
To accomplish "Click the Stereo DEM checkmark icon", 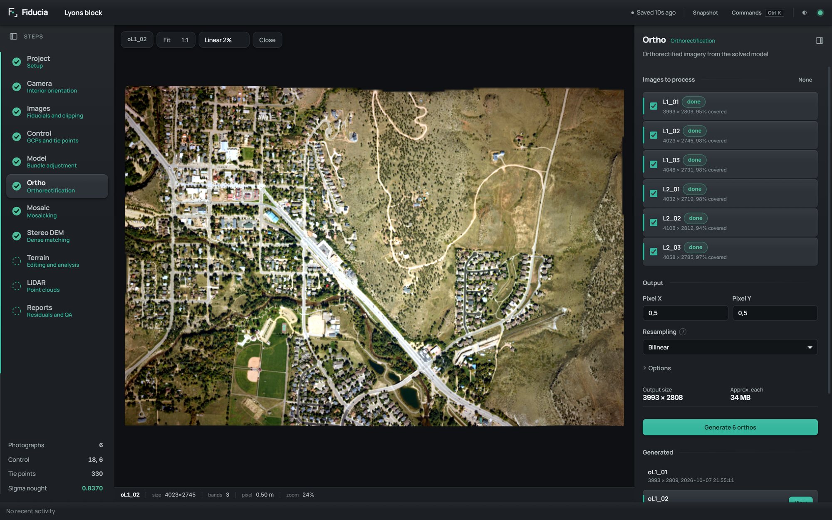I will tap(17, 236).
